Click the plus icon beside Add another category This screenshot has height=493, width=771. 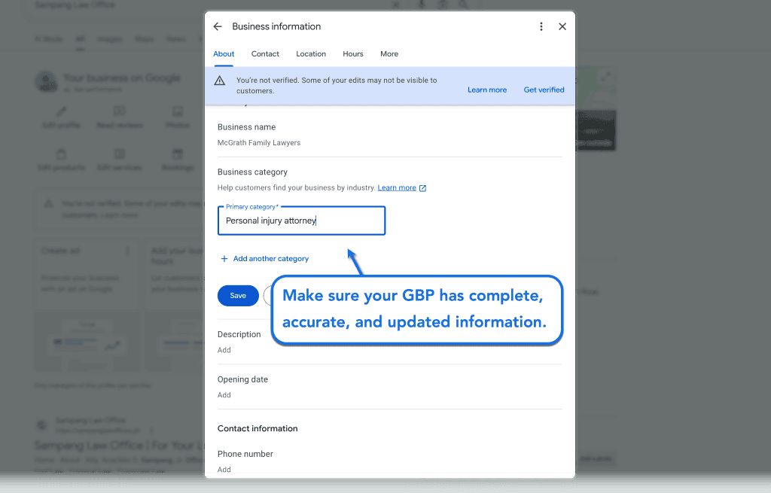pos(224,258)
